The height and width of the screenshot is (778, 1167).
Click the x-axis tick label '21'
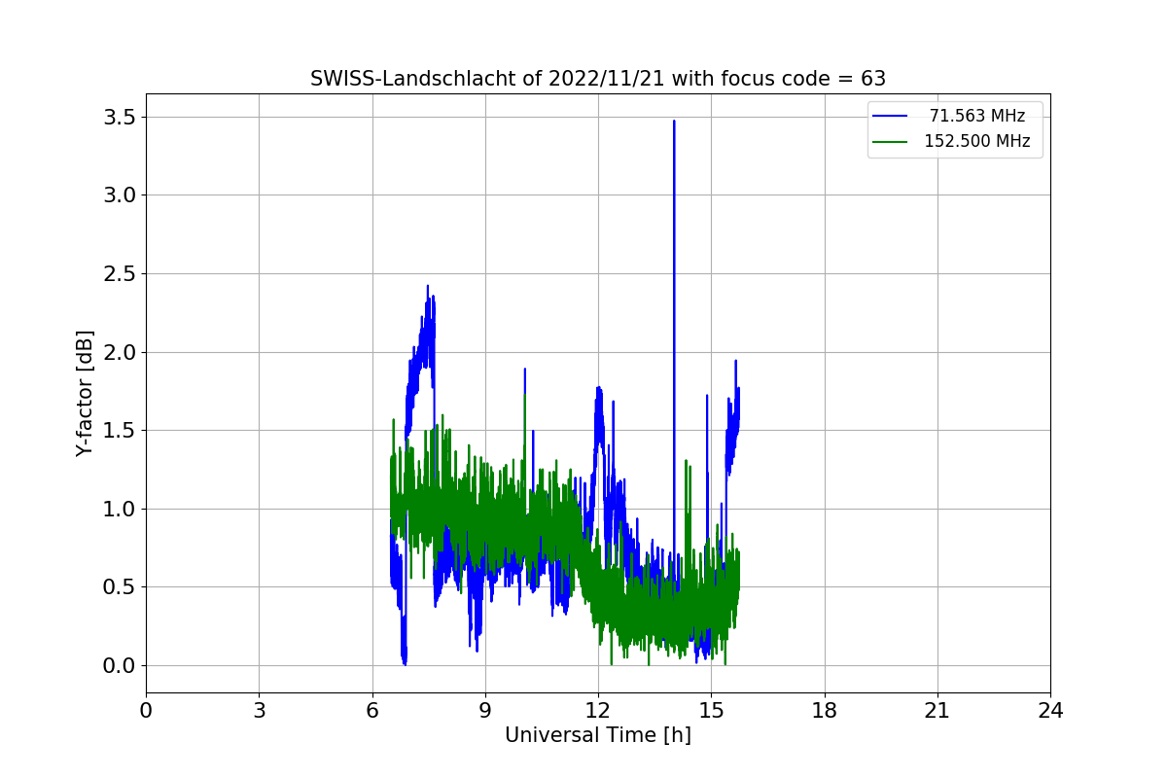tap(937, 710)
